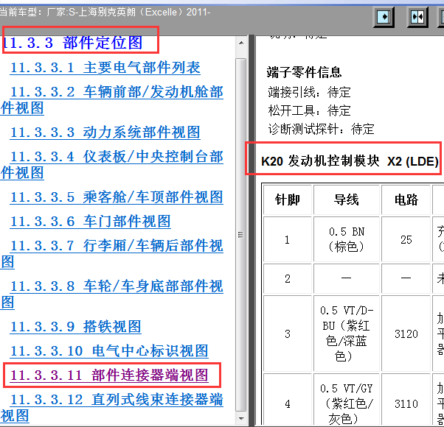Click the 0.5 BN (棕色) wire cell
The height and width of the screenshot is (427, 444).
click(x=347, y=239)
